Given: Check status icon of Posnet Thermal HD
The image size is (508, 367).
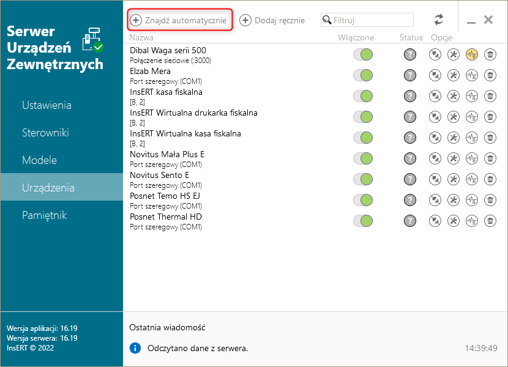Looking at the screenshot, I should click(x=410, y=221).
